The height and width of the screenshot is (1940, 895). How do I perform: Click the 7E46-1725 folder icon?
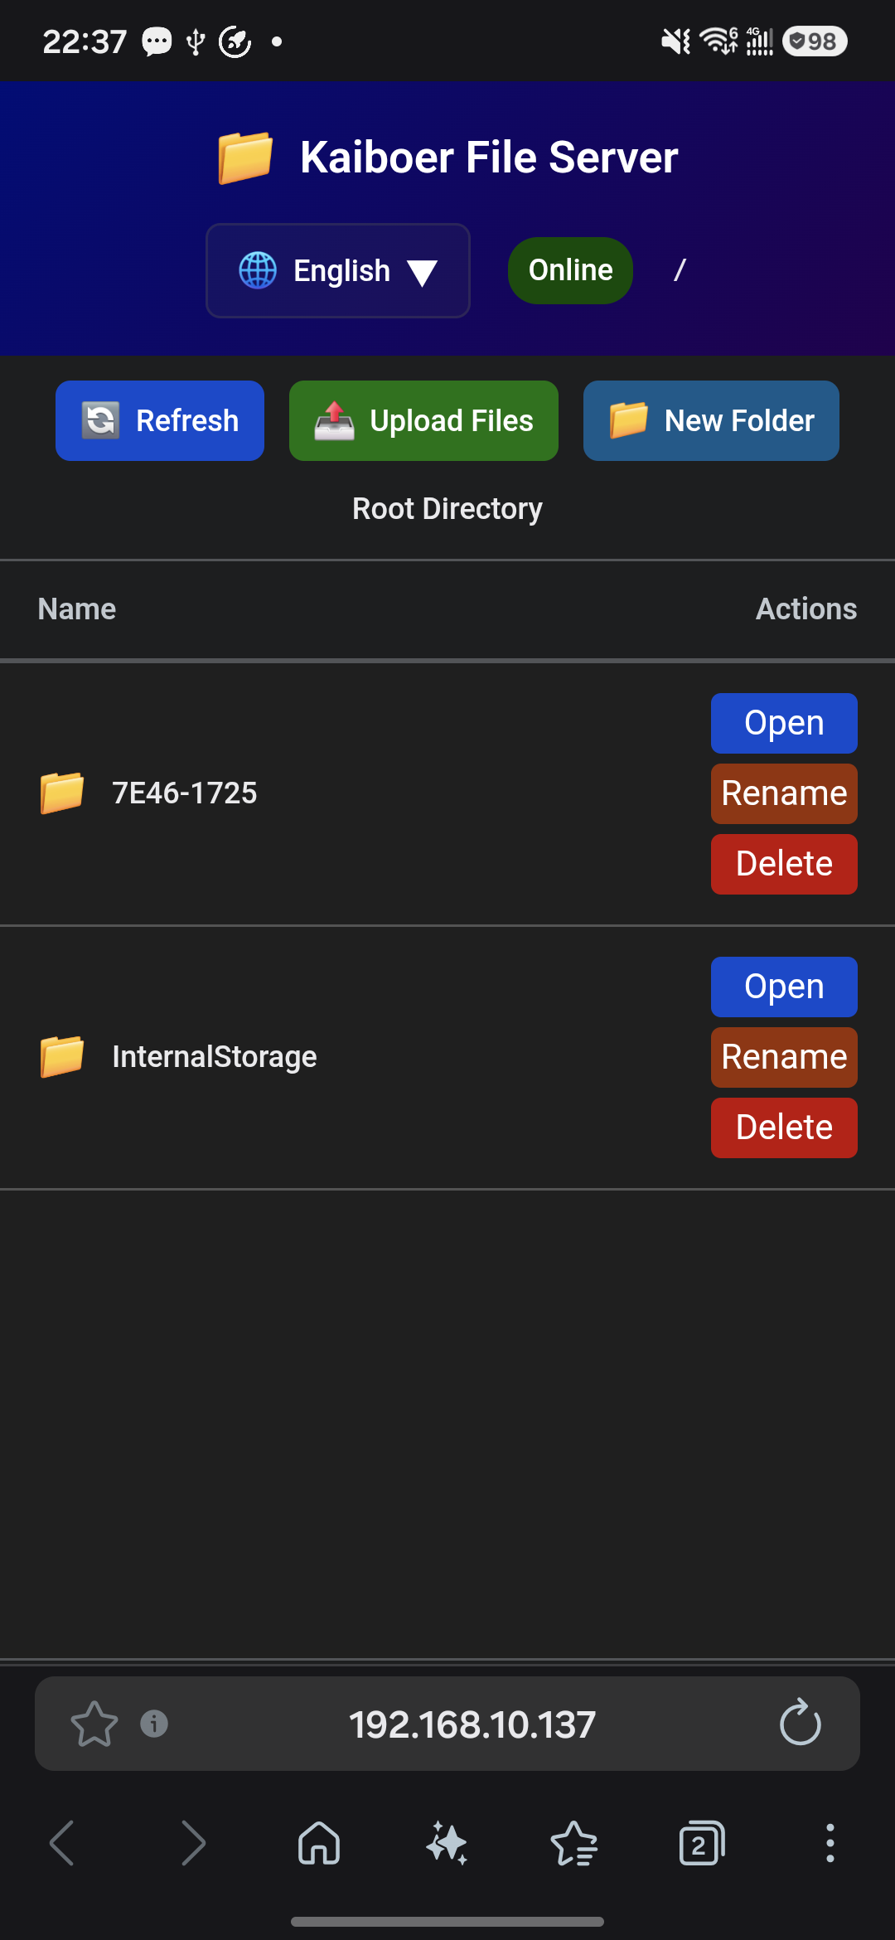[x=62, y=793]
